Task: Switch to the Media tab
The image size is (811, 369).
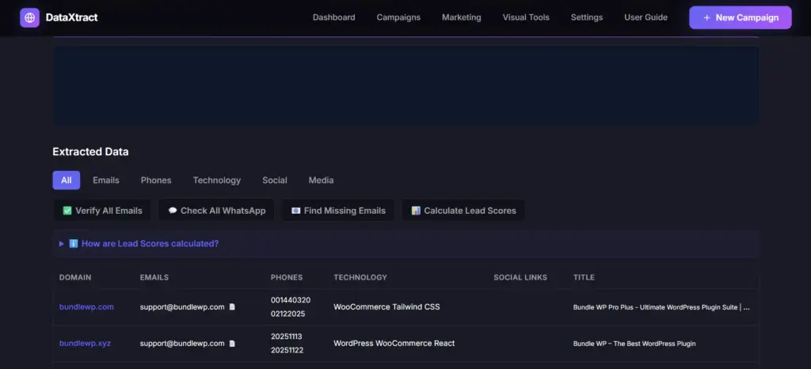Action: tap(322, 181)
